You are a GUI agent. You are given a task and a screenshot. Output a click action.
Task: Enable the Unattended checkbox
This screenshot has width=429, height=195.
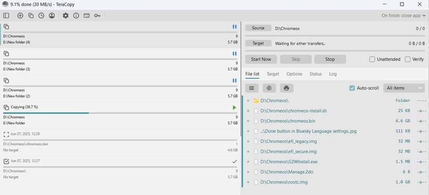(372, 59)
